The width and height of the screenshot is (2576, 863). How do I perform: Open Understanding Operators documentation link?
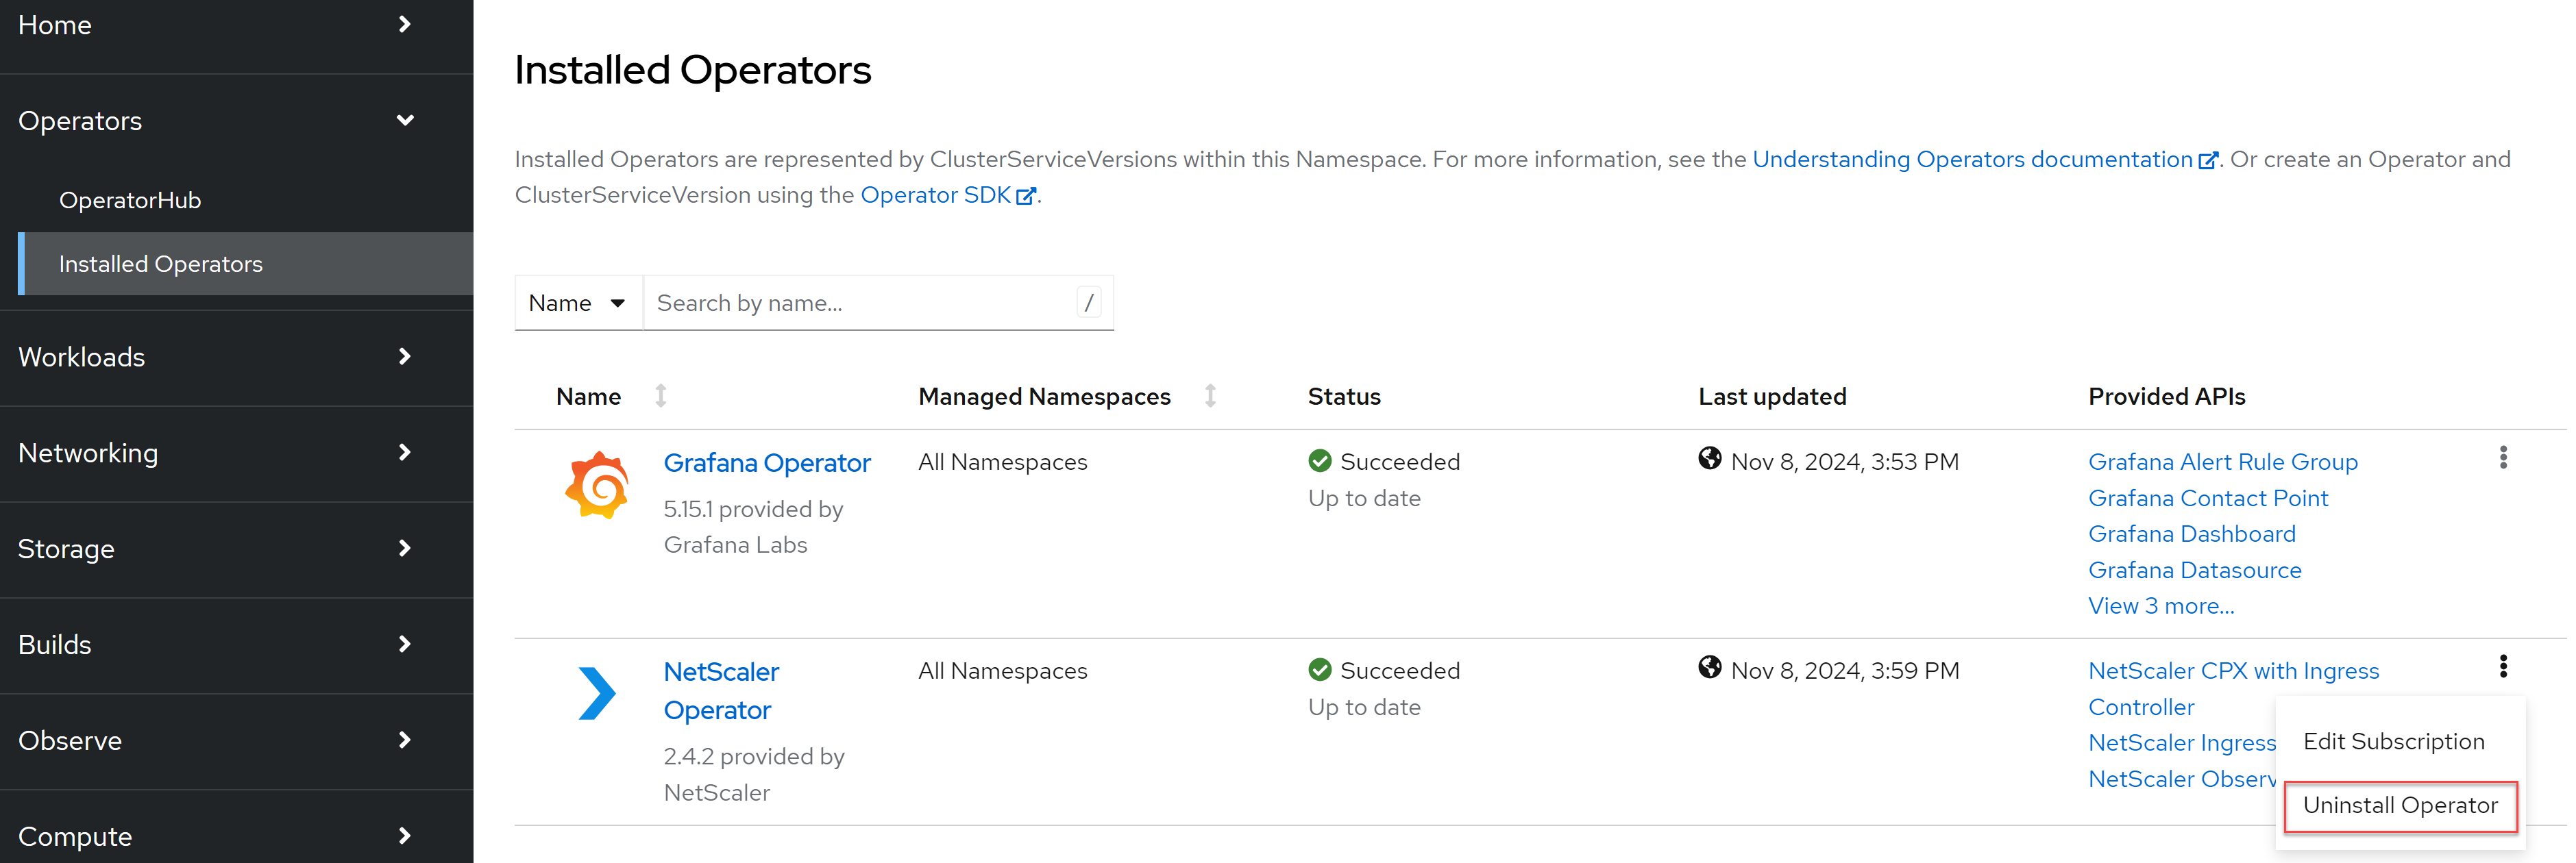coord(1972,160)
